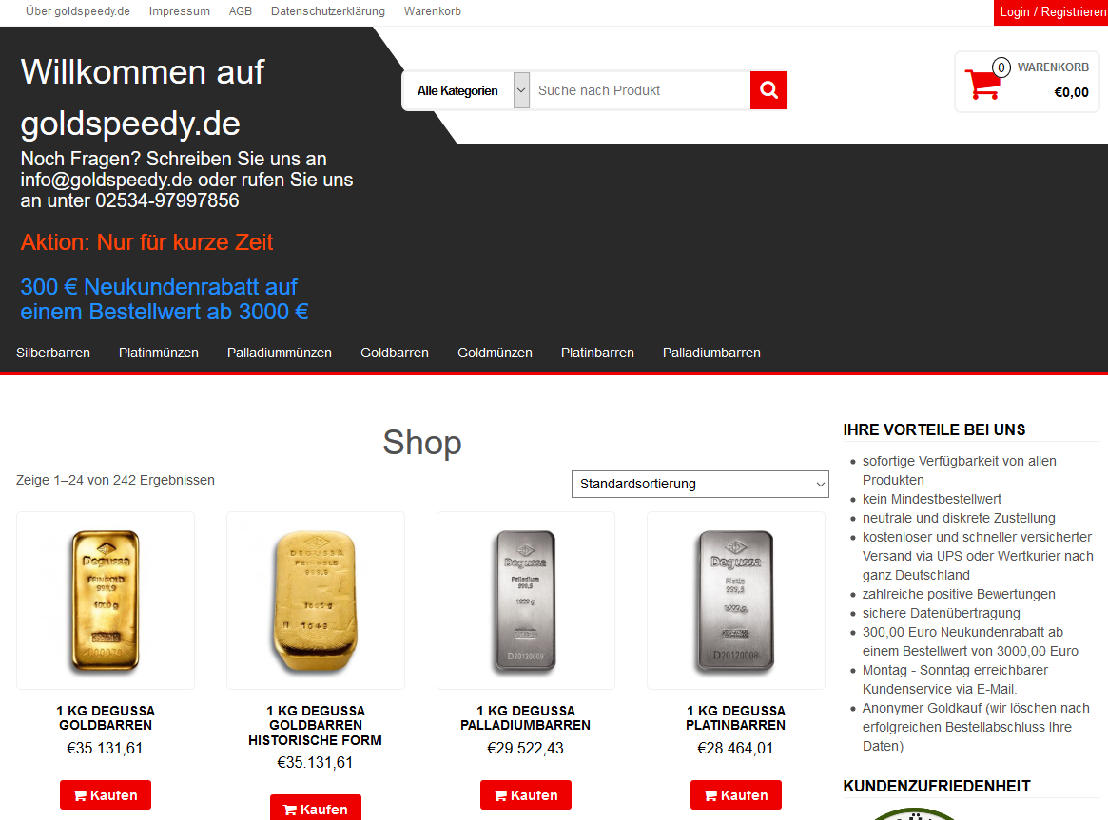Image resolution: width=1108 pixels, height=820 pixels.
Task: Click the red magnifier search icon
Action: click(768, 90)
